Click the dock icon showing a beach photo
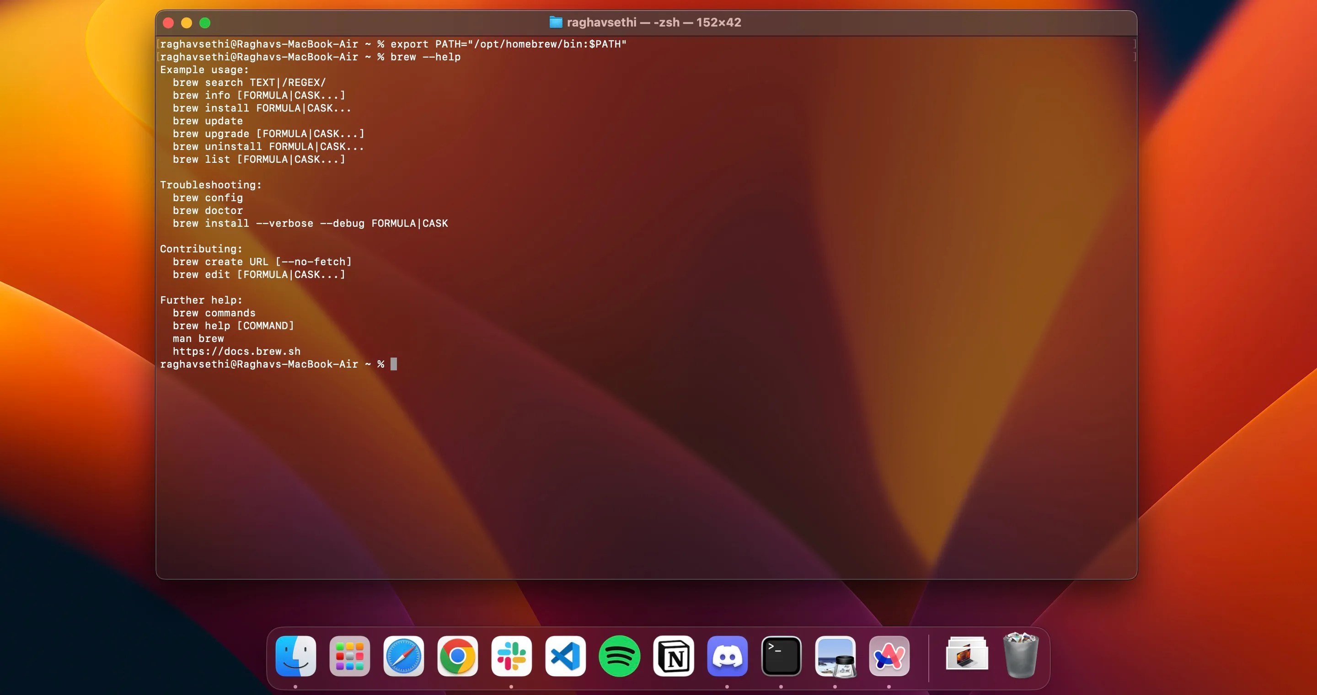1317x695 pixels. point(835,657)
